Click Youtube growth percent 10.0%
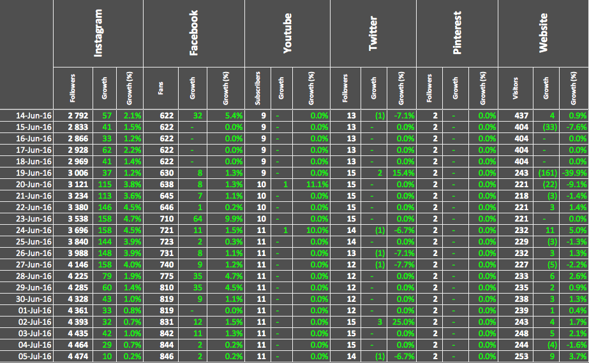This screenshot has width=589, height=363. pos(311,231)
